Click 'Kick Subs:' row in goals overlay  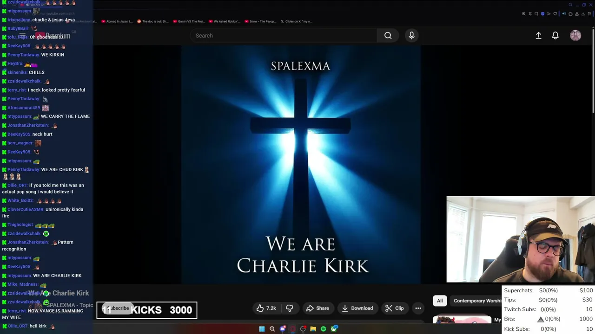(x=549, y=329)
